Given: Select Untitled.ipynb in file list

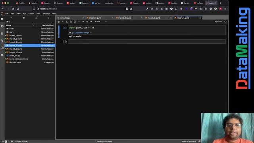Looking at the screenshot, I should [x=30, y=62].
